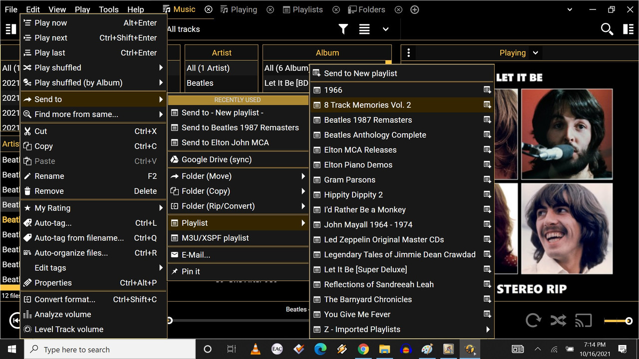
Task: Close the Playlists tab
Action: 336,9
